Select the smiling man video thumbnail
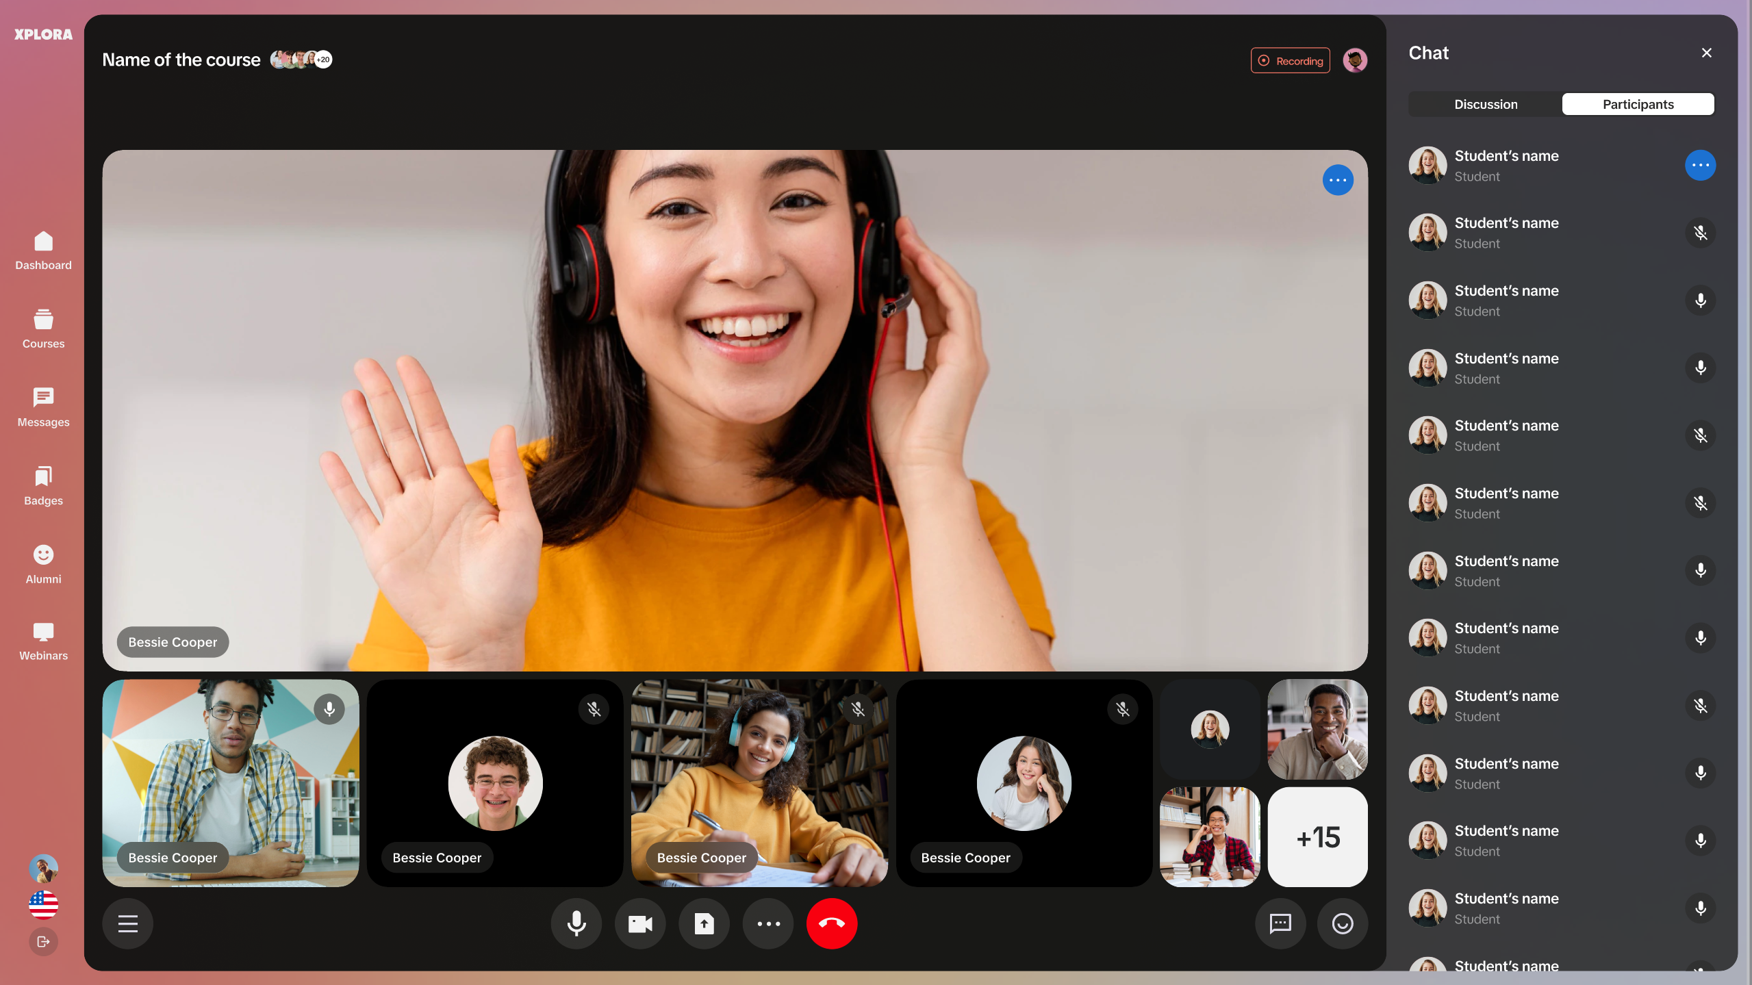This screenshot has width=1752, height=985. click(x=1318, y=729)
